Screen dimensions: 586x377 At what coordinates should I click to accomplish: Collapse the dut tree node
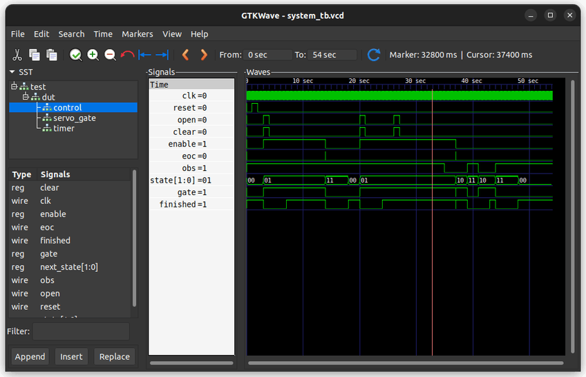[26, 97]
